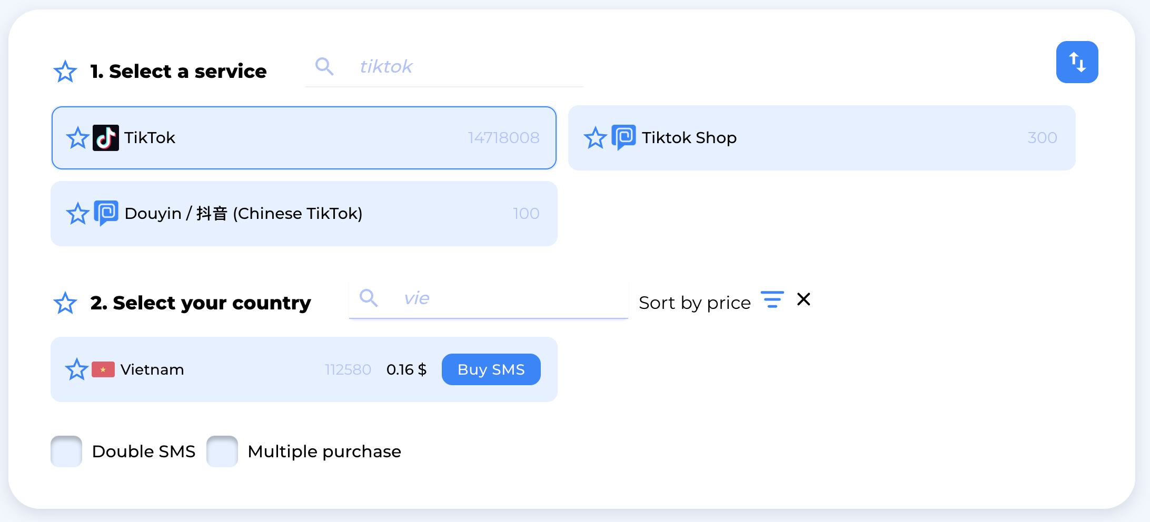Toggle the Sort by price filter icon
1150x522 pixels.
coord(772,300)
